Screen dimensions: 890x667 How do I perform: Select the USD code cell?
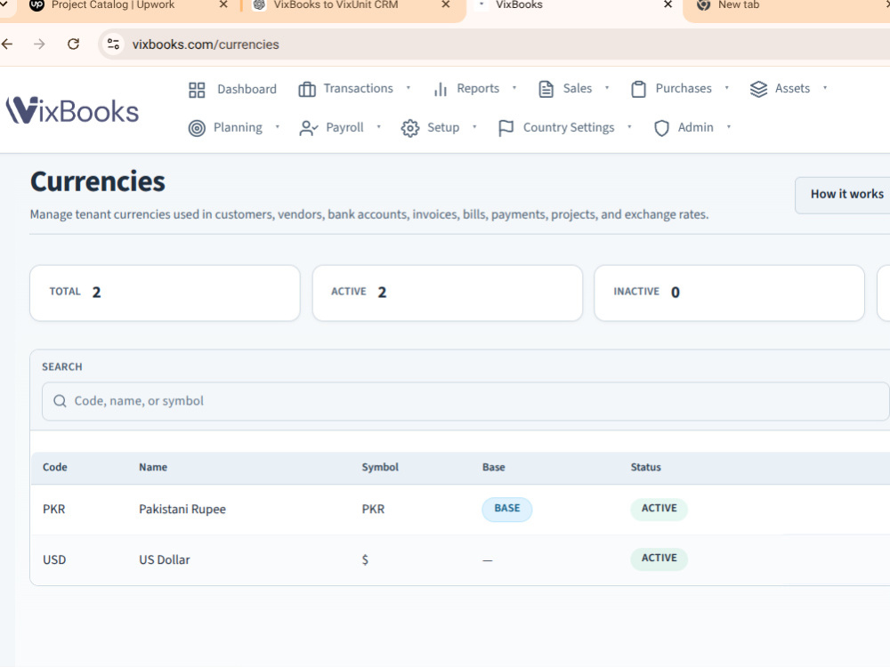pos(54,559)
